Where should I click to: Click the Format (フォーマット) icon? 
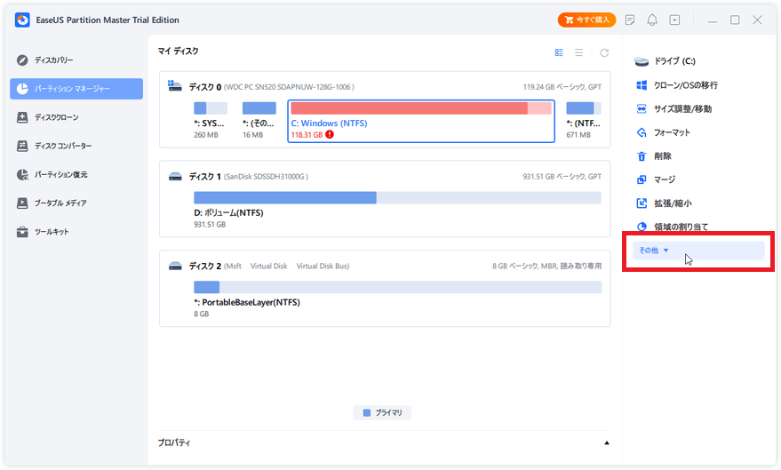[x=642, y=132]
